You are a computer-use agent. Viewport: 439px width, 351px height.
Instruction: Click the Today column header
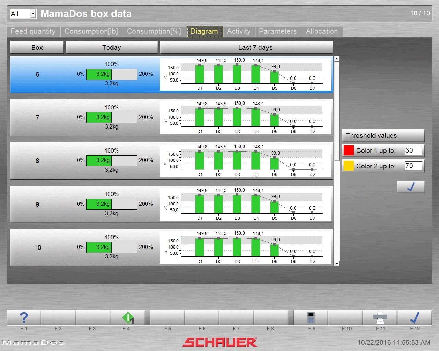[x=111, y=47]
